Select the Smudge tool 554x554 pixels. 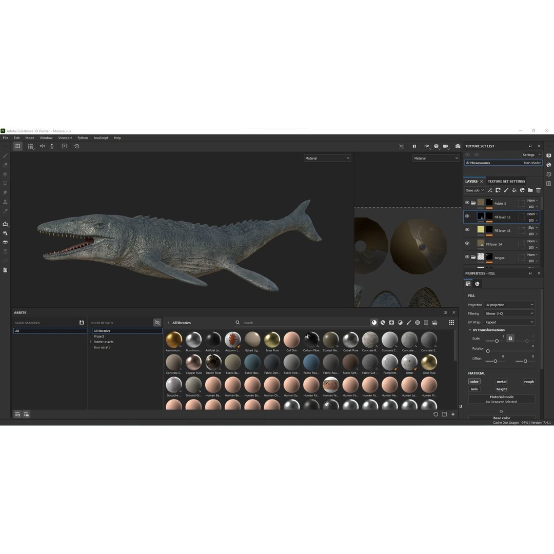pos(5,192)
